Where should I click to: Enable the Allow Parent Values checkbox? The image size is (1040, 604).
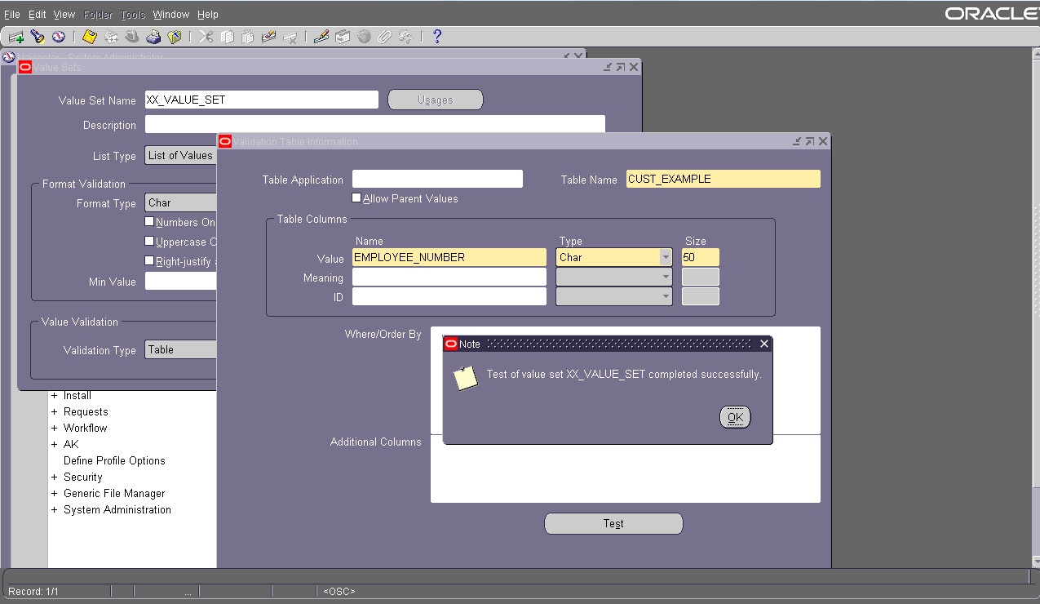click(356, 198)
